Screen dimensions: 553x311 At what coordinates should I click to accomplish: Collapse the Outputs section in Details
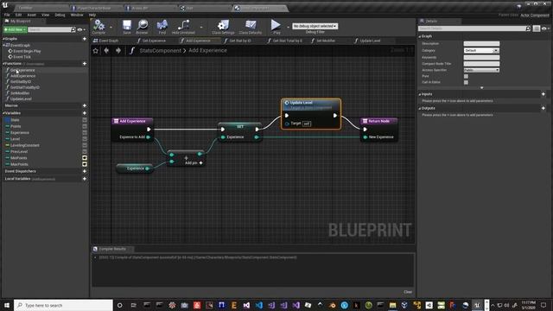[420, 108]
